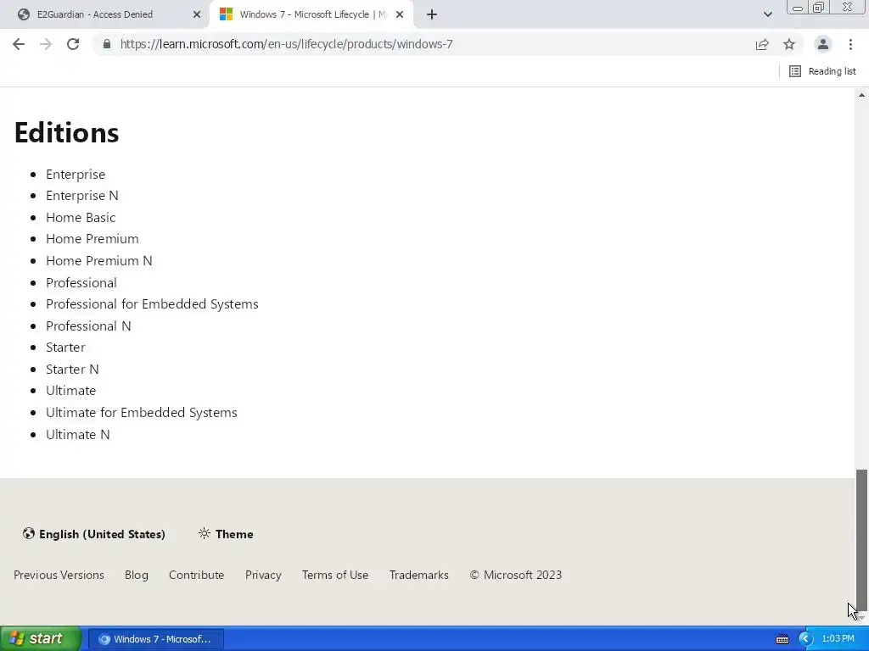Open the Windows Start menu

41,638
